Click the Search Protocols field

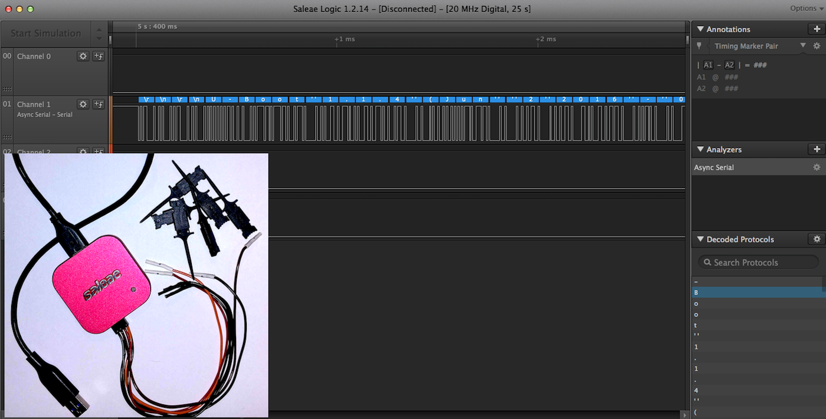758,262
